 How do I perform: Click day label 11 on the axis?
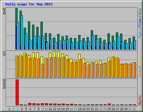pos(50,109)
